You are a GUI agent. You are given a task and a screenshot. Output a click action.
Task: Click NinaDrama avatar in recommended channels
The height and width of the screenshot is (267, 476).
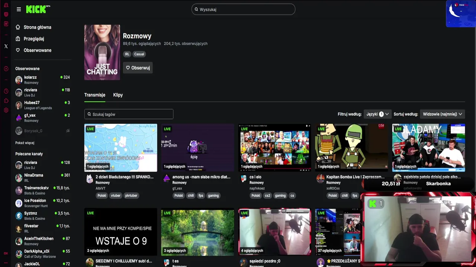[x=19, y=178]
